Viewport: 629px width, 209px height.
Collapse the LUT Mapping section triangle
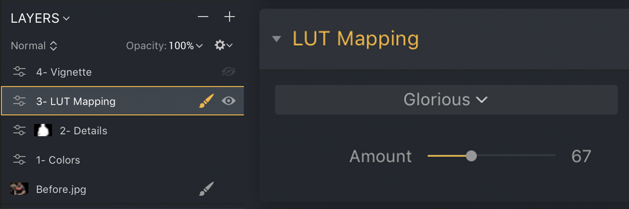pyautogui.click(x=277, y=39)
